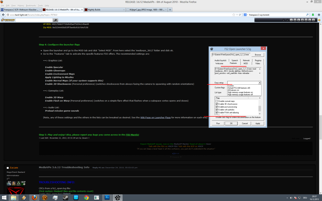
Task: Start playback with Winamp toolbar play button
Action: point(299,20)
